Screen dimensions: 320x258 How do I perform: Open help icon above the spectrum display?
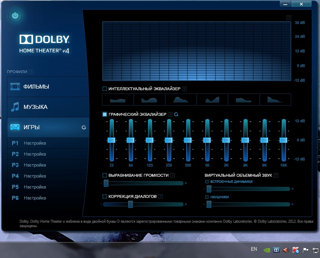pyautogui.click(x=289, y=18)
